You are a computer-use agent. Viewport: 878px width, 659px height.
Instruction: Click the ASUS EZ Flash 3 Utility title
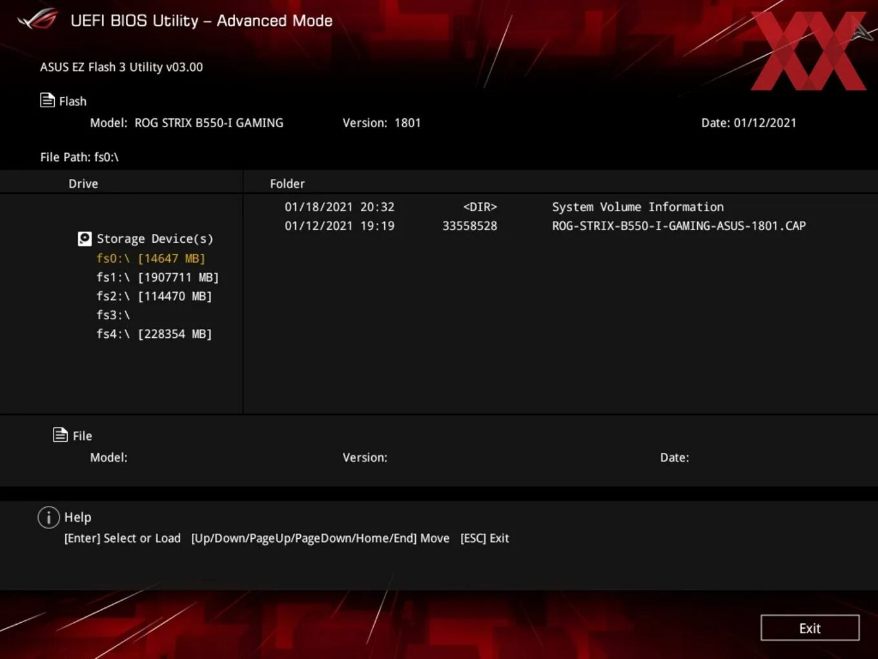[x=121, y=67]
